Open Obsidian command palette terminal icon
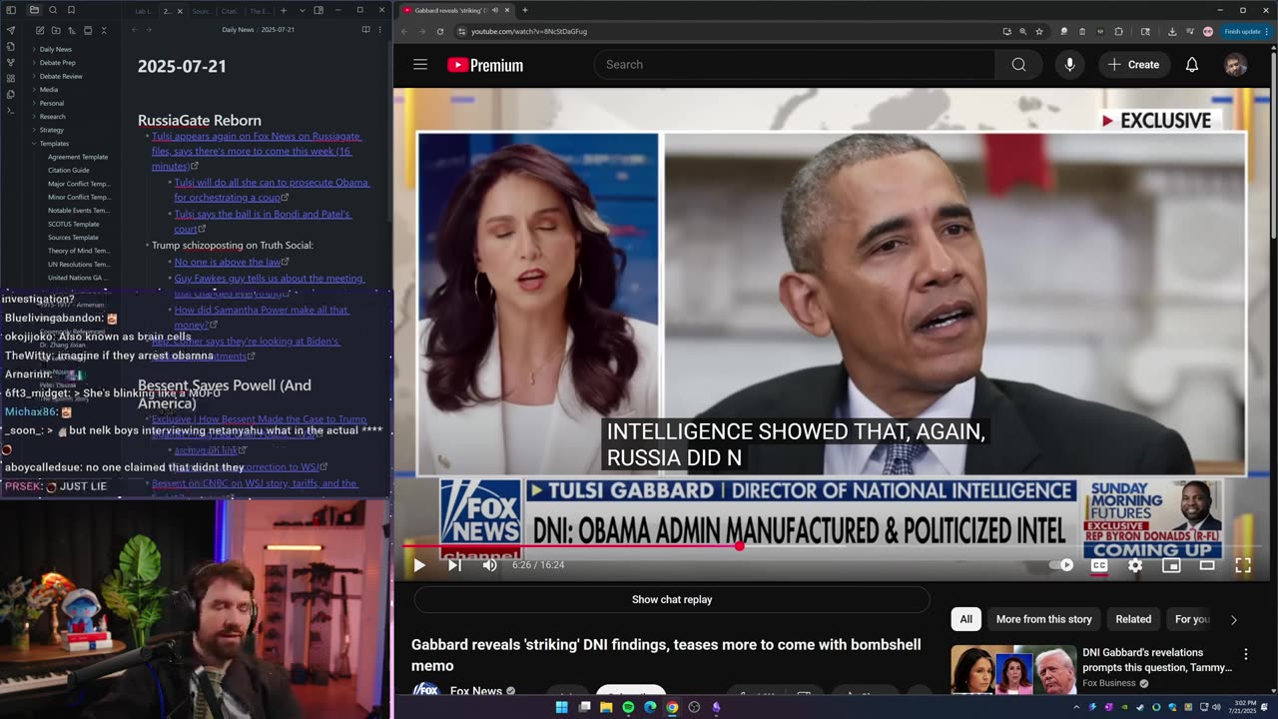Screen dimensions: 1278x719 (x=11, y=110)
